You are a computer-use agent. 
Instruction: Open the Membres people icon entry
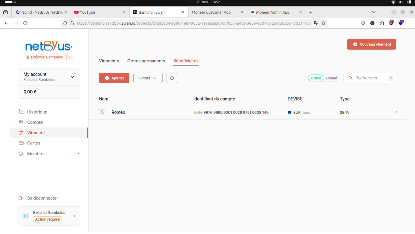coord(21,154)
